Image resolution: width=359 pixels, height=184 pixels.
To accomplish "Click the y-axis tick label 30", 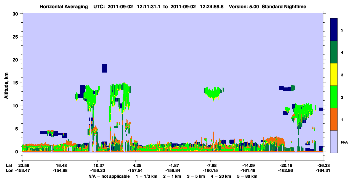I will click(x=16, y=13).
